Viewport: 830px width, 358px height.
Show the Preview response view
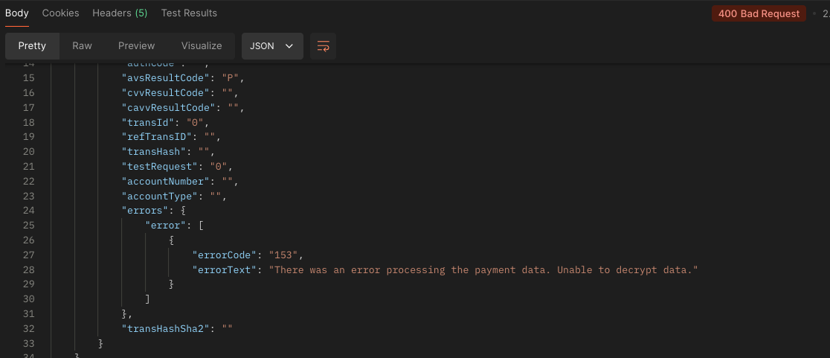pyautogui.click(x=137, y=46)
